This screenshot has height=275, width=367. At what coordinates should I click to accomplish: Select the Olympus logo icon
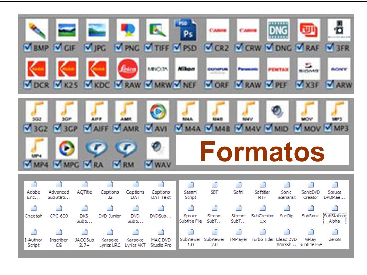218,69
